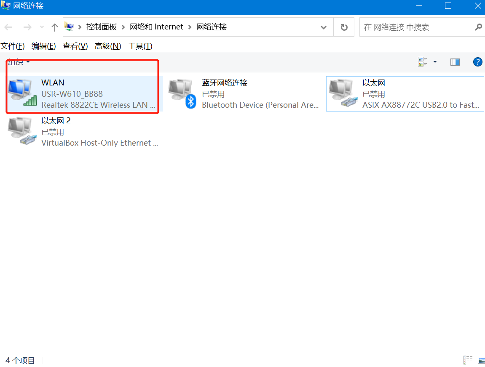This screenshot has width=485, height=367.
Task: Expand the 组织 dropdown menu
Action: point(19,62)
